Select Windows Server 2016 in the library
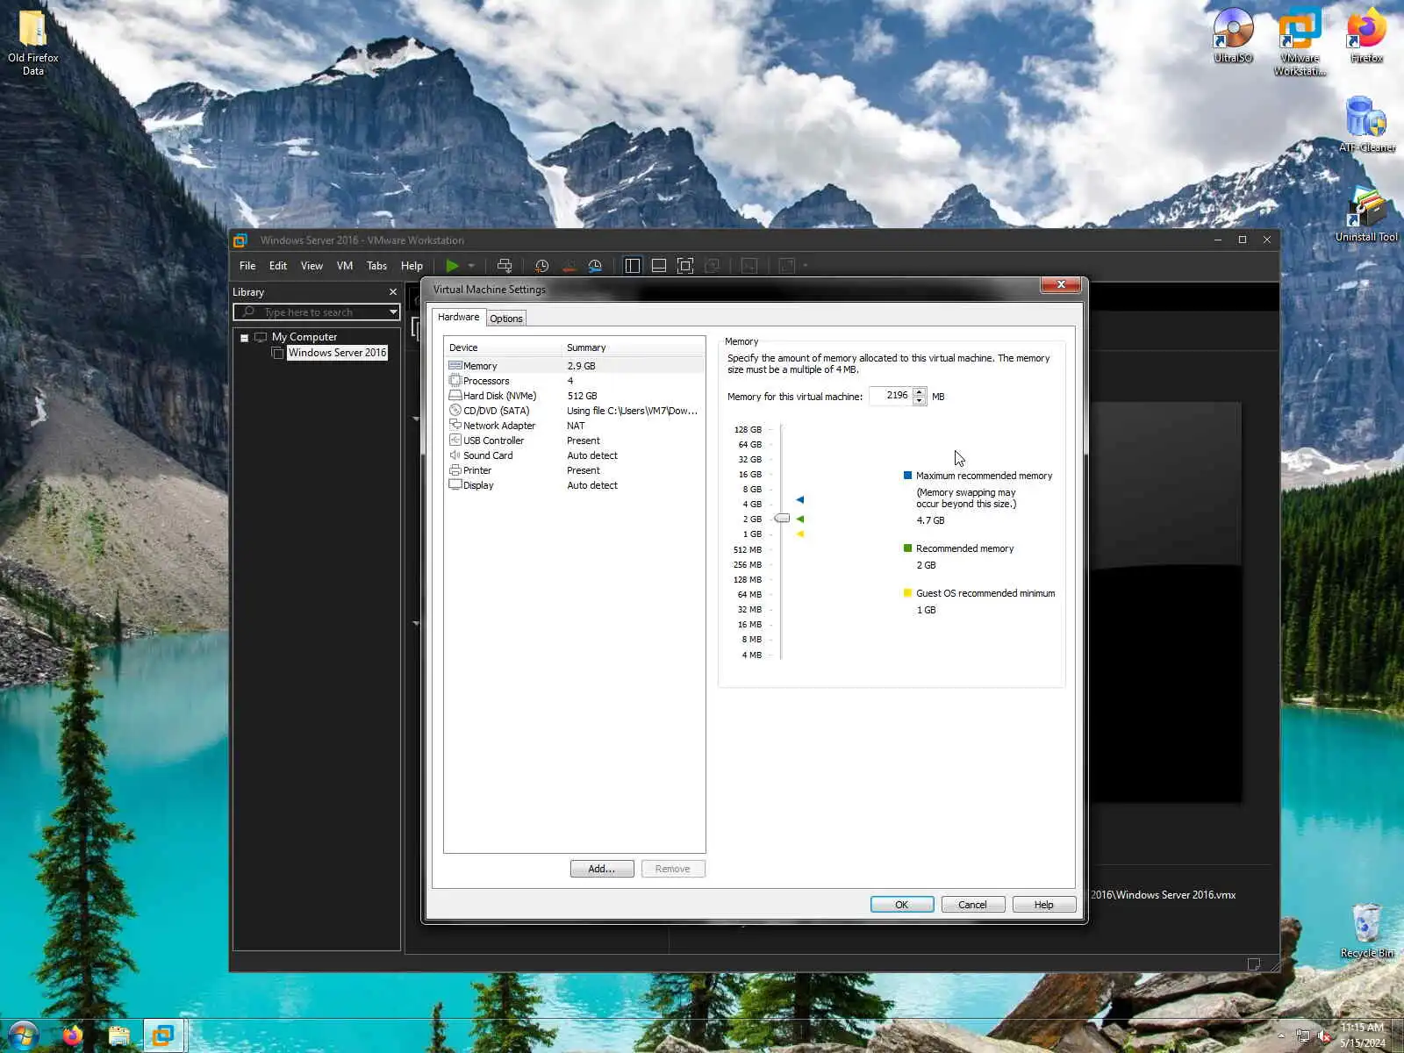The image size is (1404, 1053). pos(337,353)
